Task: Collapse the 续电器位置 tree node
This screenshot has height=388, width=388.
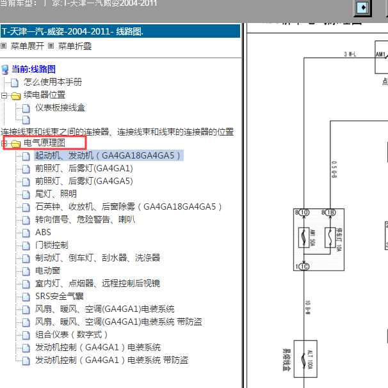Action: click(x=4, y=95)
